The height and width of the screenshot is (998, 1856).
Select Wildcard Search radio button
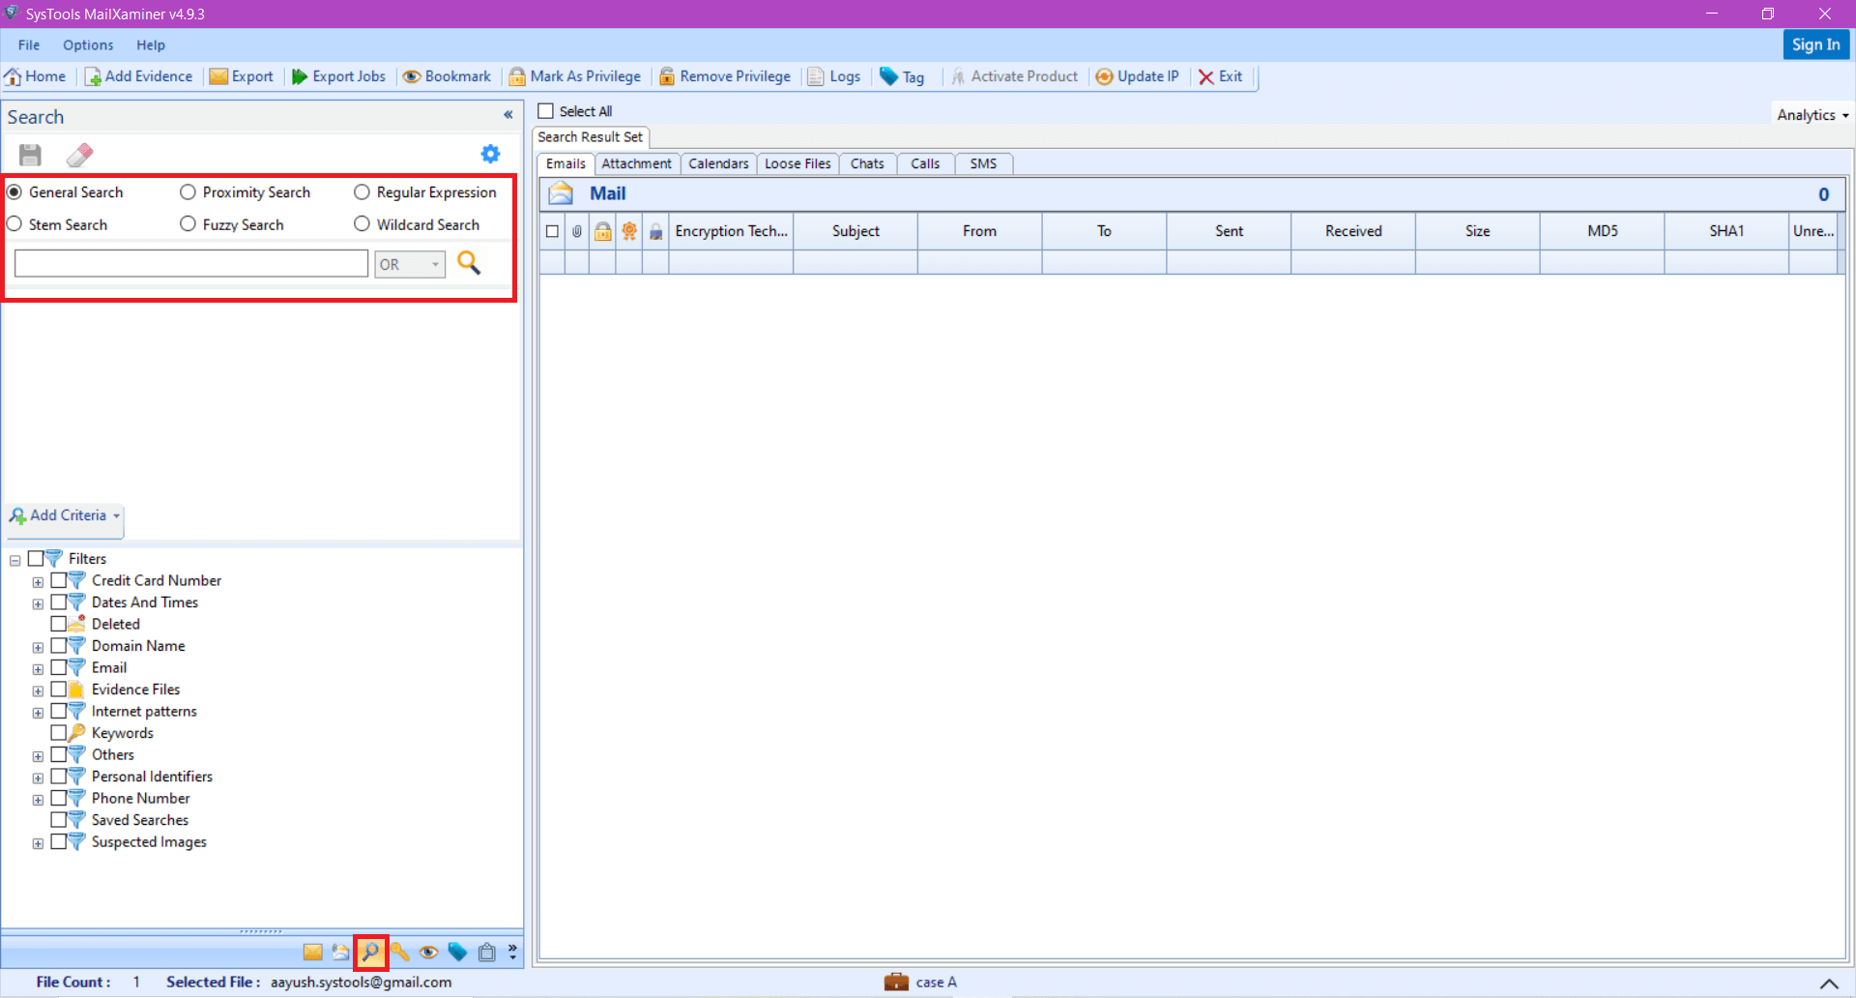pos(362,224)
